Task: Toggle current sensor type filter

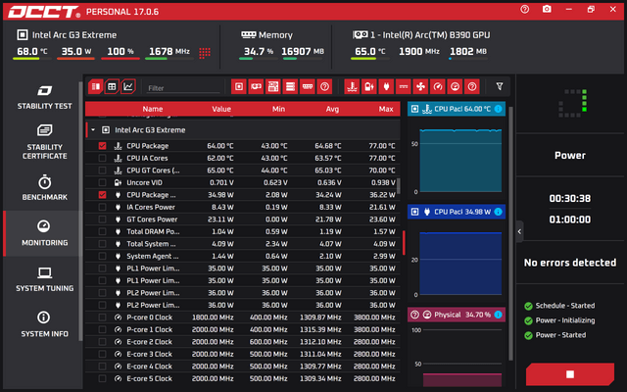Action: [404, 86]
